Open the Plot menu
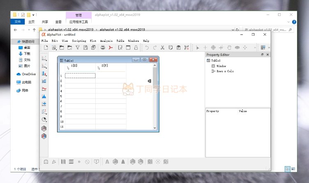309x183 pixels. 93,41
